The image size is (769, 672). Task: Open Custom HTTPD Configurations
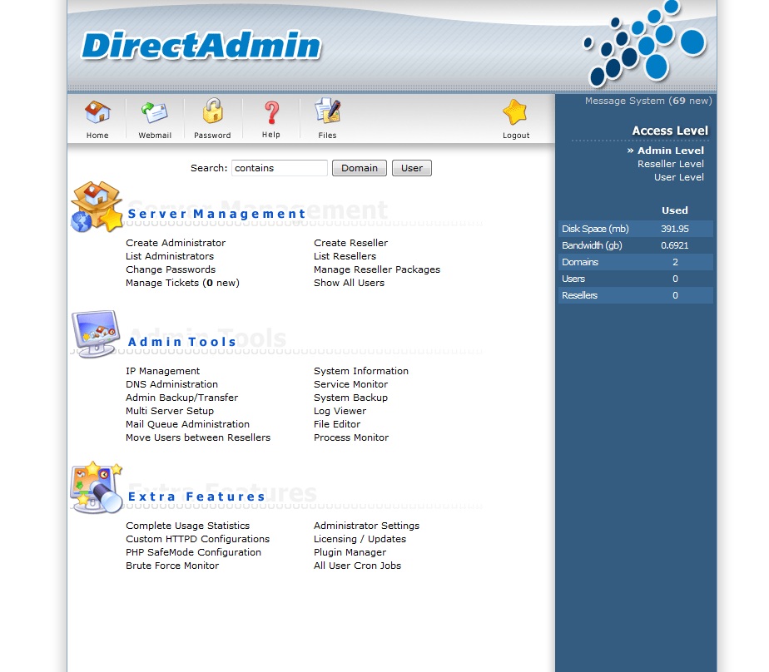197,539
